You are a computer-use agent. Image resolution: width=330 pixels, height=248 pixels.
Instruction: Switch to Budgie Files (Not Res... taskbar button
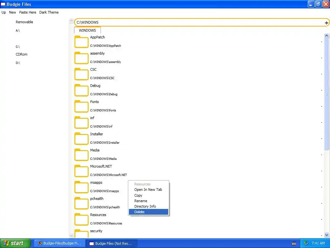[x=112, y=243]
